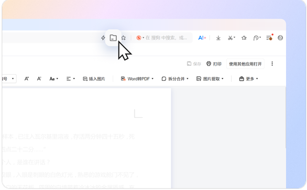Viewport: 307px width, 190px height.
Task: Click text line ending 是谁在讲话？
Action: tap(26, 162)
